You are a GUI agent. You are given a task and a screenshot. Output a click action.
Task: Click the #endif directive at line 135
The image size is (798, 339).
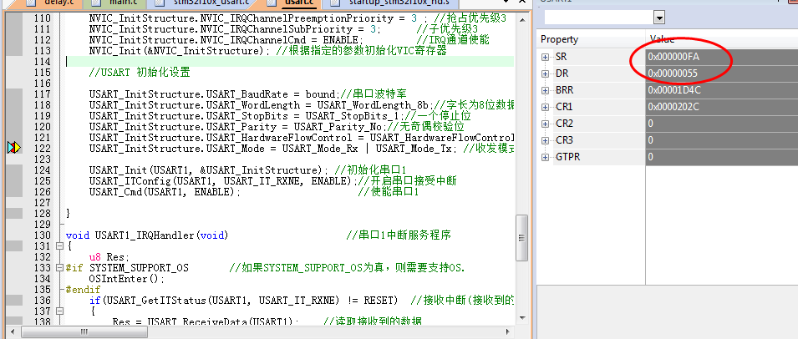(84, 289)
